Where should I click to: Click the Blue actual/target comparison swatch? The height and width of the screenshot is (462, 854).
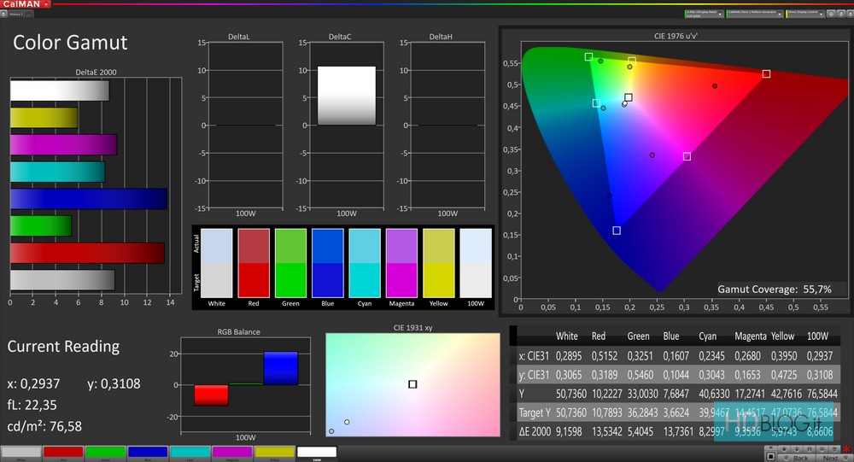click(327, 263)
